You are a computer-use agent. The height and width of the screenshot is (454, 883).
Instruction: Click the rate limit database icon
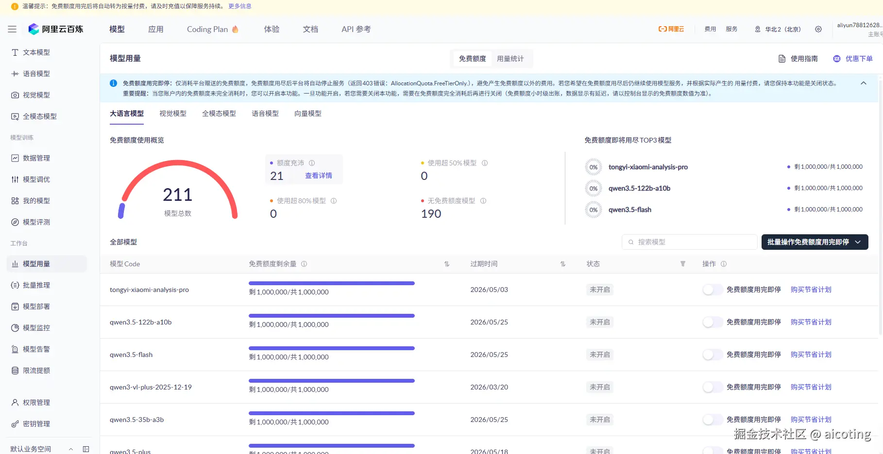point(15,371)
